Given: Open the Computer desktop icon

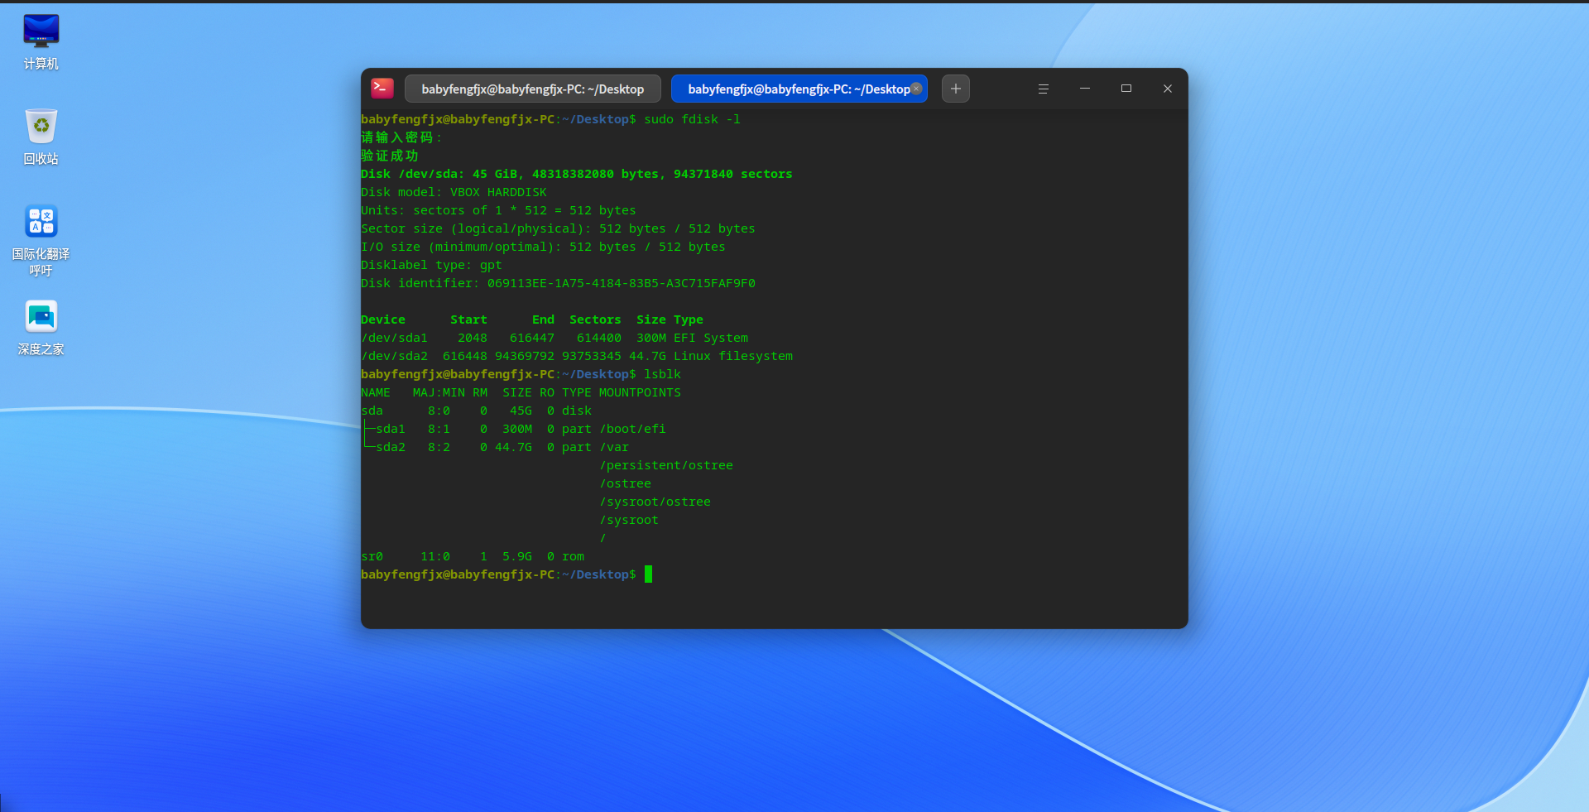Looking at the screenshot, I should 41,41.
